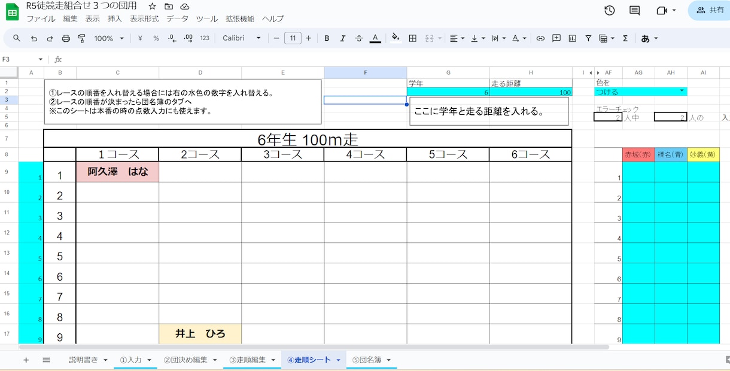Viewport: 730px width, 371px height.
Task: Activate the paint format tool
Action: pyautogui.click(x=82, y=38)
